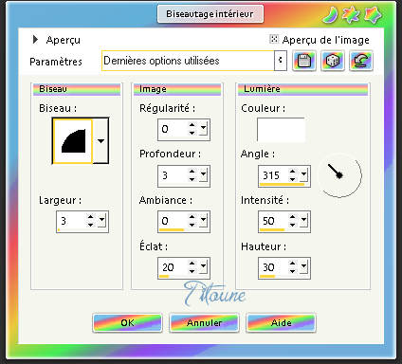Viewport: 402px width, 364px height.
Task: Open the Paramètres presets dropdown
Action: click(x=281, y=60)
